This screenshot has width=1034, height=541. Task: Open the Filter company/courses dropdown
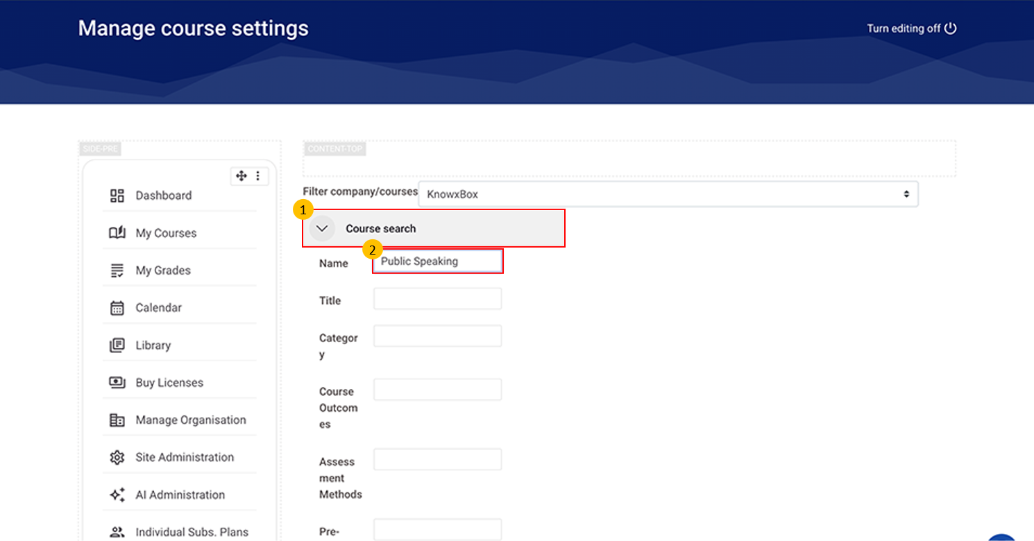pos(668,194)
